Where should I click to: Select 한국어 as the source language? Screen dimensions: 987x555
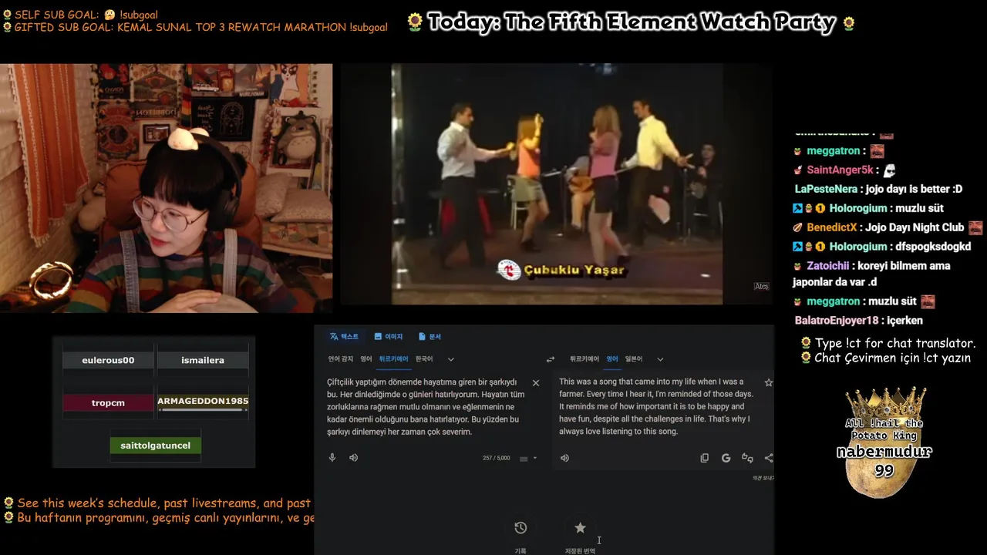424,359
